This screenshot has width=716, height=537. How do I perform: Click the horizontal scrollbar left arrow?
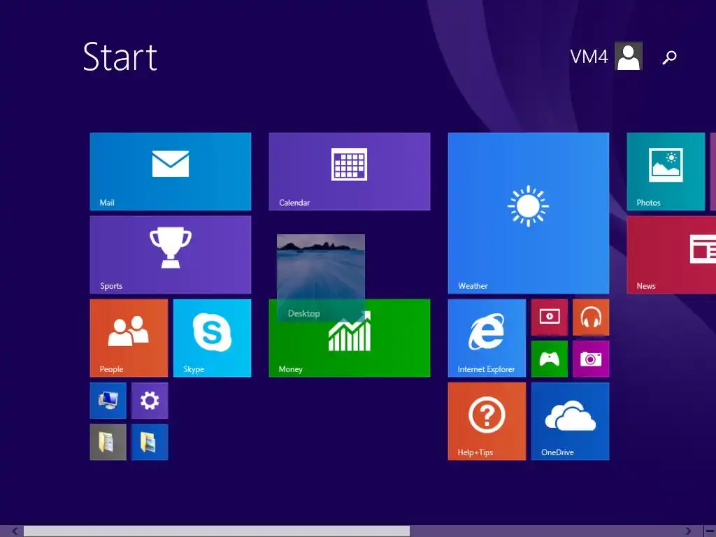(x=15, y=531)
